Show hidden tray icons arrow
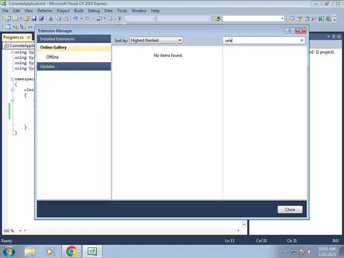Image resolution: width=344 pixels, height=258 pixels. click(x=286, y=252)
